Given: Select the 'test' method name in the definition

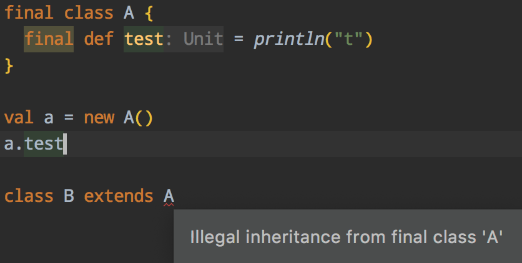Looking at the screenshot, I should click(144, 39).
